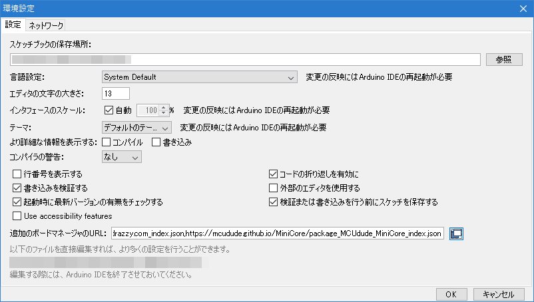Switch to the 設定 tab
Screen dimensions: 534x302
click(x=13, y=25)
